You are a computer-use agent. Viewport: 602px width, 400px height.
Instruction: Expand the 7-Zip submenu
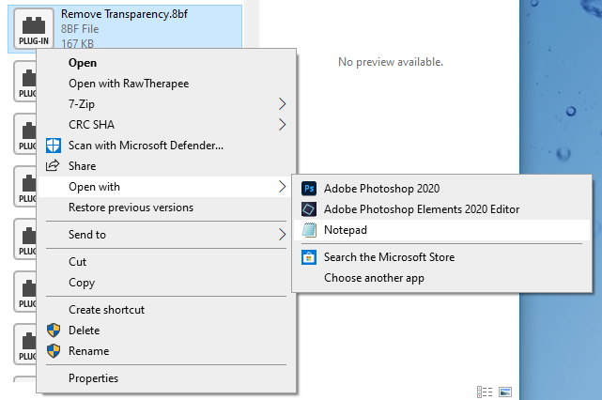166,104
